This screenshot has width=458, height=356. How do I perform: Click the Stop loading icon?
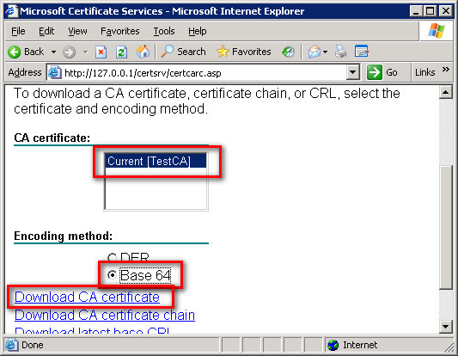101,52
